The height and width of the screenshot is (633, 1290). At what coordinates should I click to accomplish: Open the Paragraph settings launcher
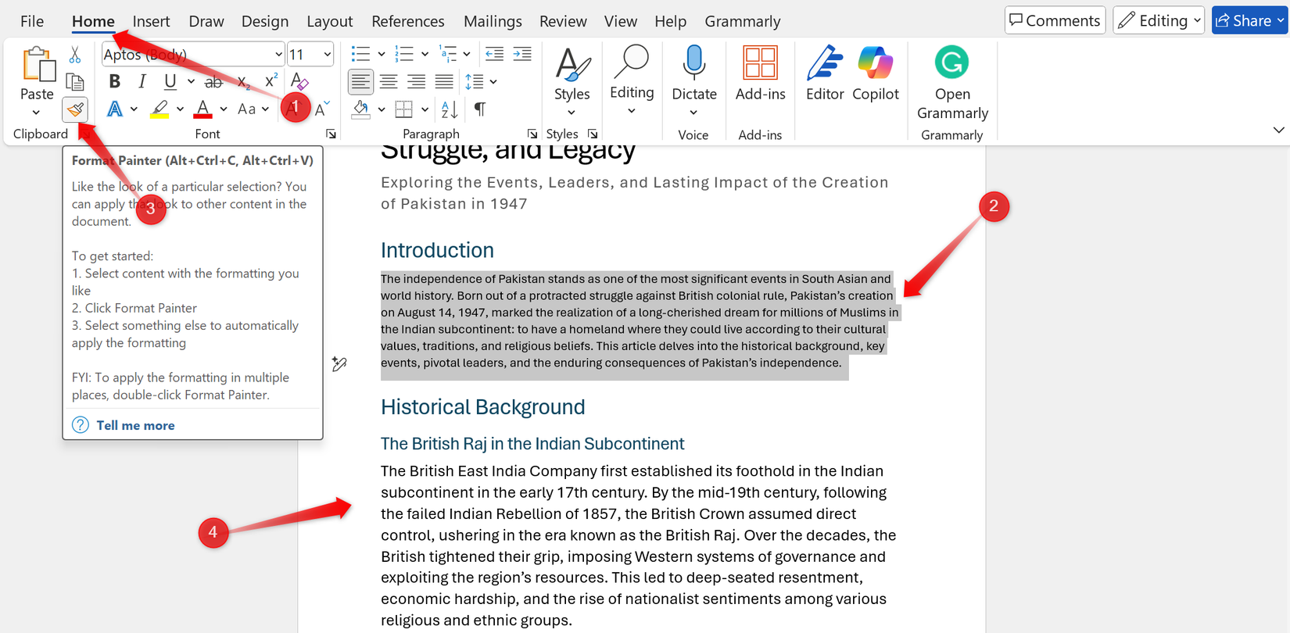point(532,134)
